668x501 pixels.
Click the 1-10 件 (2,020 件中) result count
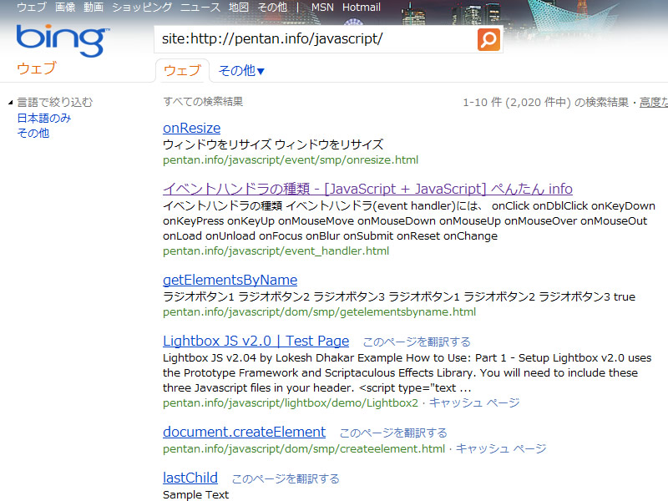click(546, 102)
